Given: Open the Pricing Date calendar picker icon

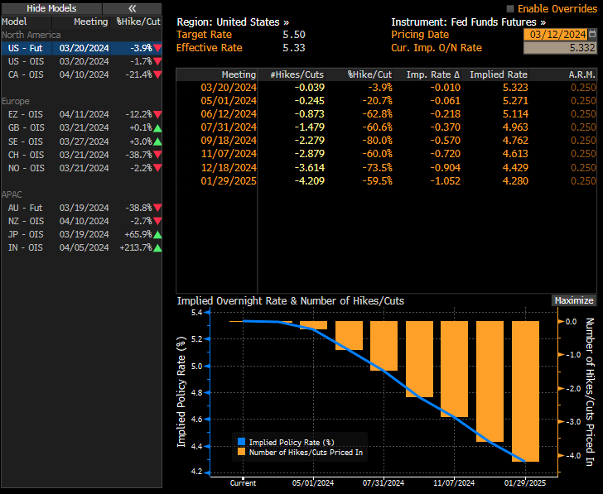Looking at the screenshot, I should [x=592, y=35].
